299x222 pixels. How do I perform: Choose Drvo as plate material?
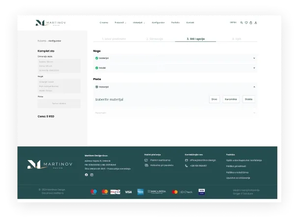pyautogui.click(x=215, y=99)
